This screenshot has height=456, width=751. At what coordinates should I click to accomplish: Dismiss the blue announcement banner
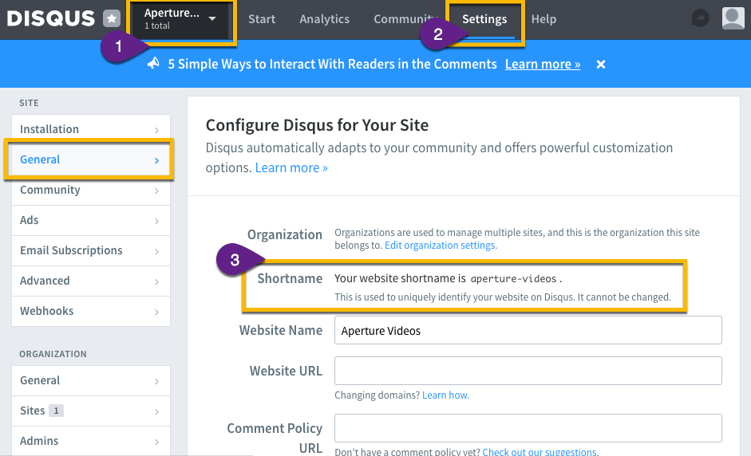click(601, 64)
